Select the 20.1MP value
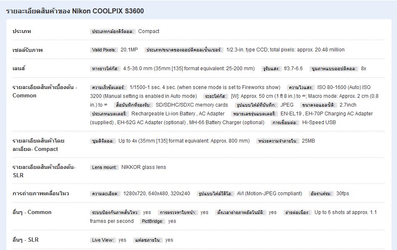Viewport: 397px width, 250px height. 129,50
